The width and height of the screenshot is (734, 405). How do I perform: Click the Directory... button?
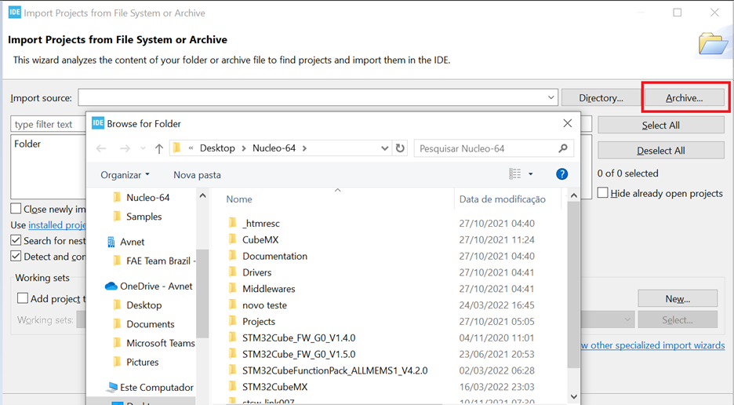pyautogui.click(x=601, y=98)
